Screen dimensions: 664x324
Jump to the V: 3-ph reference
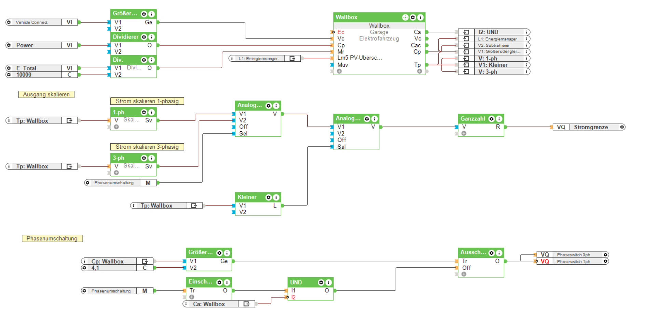pyautogui.click(x=494, y=72)
